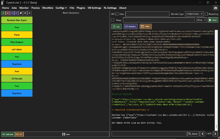The height and width of the screenshot is (139, 220).
Task: Open the Wordlist Type Credentials dropdown
Action: click(194, 14)
